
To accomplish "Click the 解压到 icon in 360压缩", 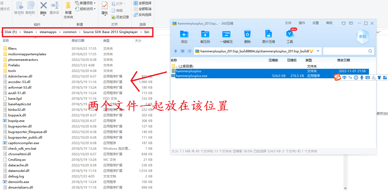I will coord(205,34).
